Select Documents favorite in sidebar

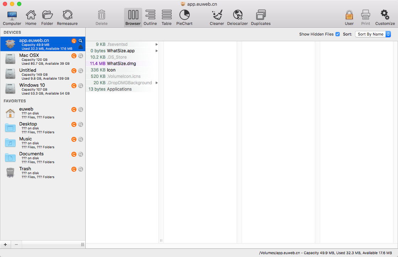click(x=43, y=157)
